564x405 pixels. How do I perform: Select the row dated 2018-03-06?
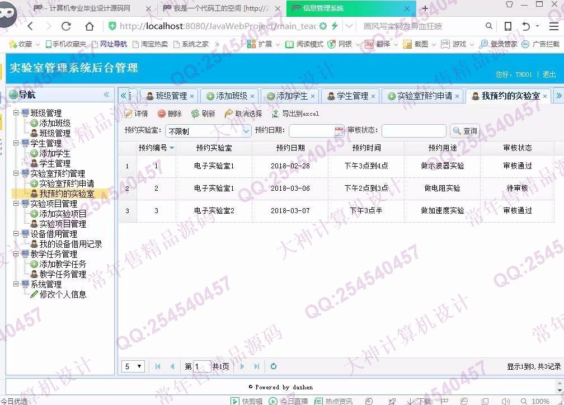336,188
